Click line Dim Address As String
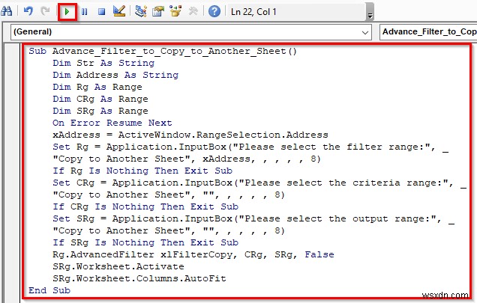 (x=115, y=75)
